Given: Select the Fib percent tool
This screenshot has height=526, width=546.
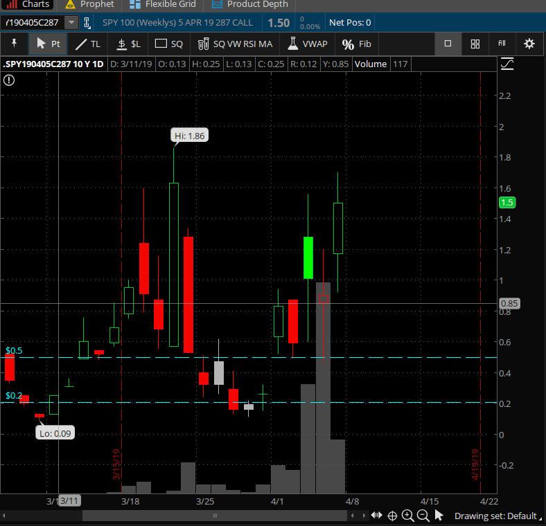Looking at the screenshot, I should (x=356, y=44).
